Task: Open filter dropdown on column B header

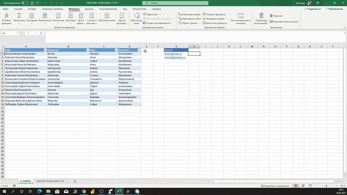Action: (x=88, y=50)
